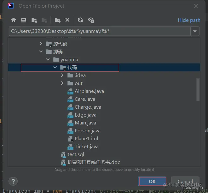Select the 机票预订系统任务书.doc file
The image size is (208, 193).
(x=94, y=162)
